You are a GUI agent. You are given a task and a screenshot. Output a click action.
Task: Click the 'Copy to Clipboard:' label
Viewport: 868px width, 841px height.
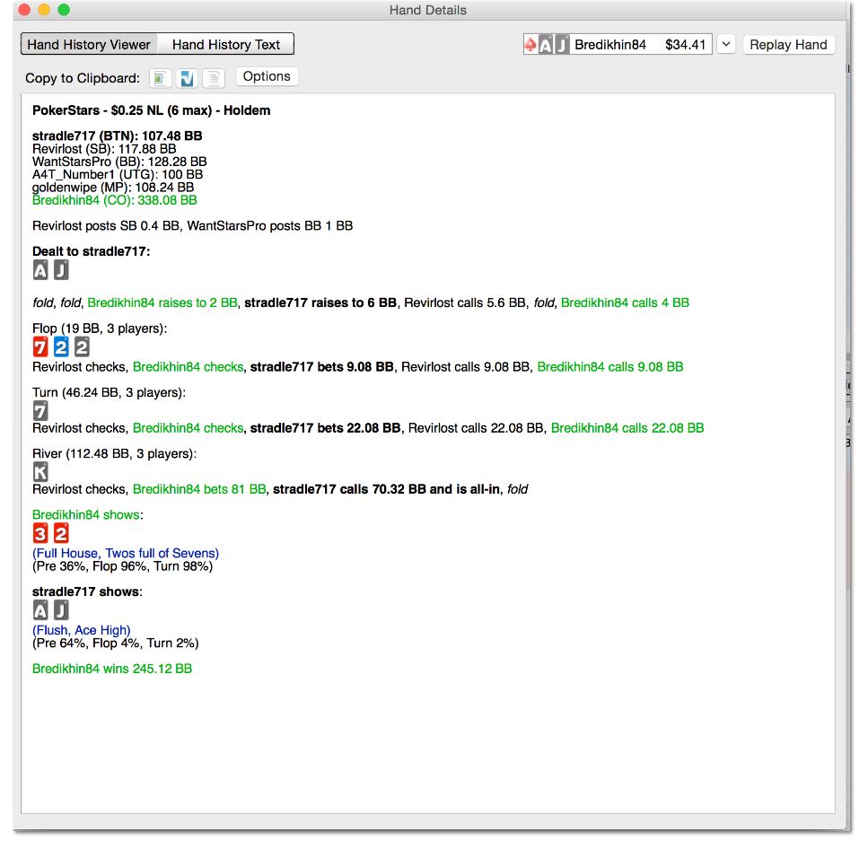click(83, 79)
